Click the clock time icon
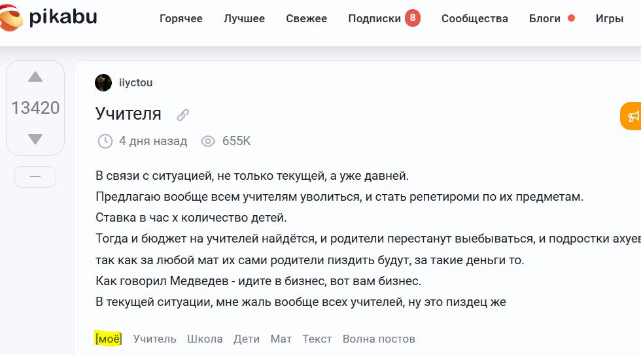The image size is (641, 355). [105, 141]
